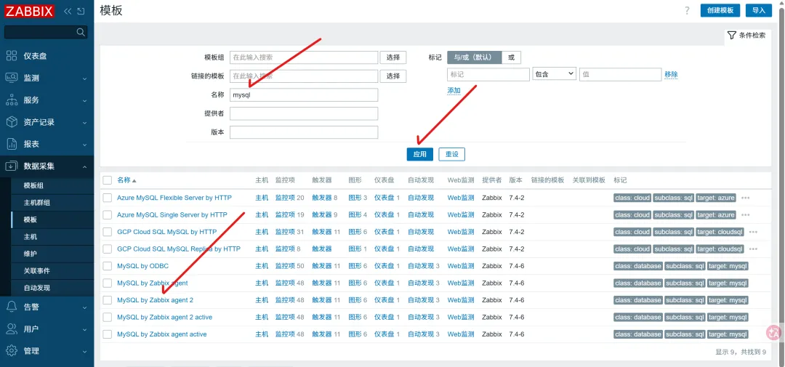Collapse the sidebar with double-chevron icon
This screenshot has width=785, height=367.
tap(68, 11)
